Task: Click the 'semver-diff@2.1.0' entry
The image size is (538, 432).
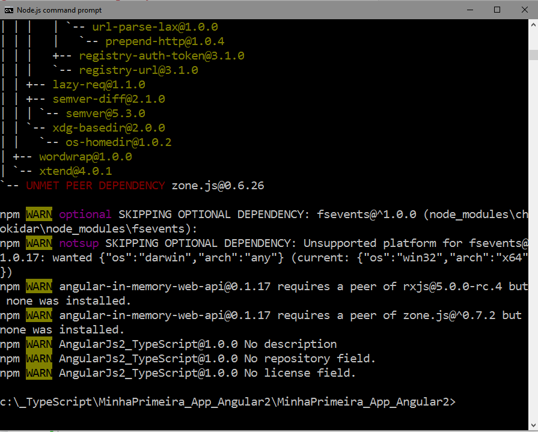Action: click(x=109, y=99)
